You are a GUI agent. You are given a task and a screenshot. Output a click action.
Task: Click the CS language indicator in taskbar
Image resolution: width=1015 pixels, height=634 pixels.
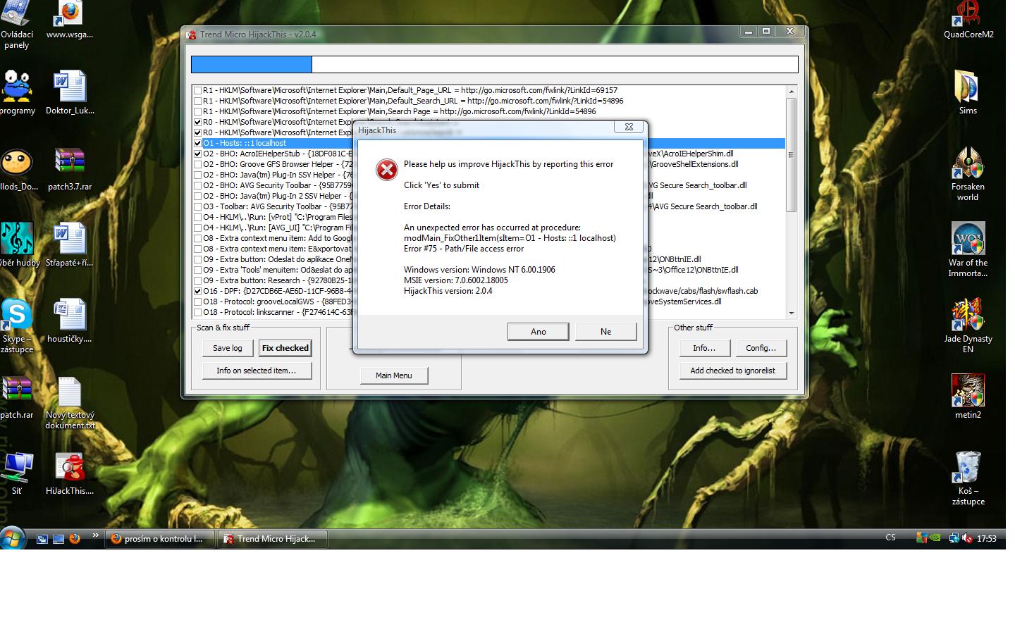tap(890, 537)
